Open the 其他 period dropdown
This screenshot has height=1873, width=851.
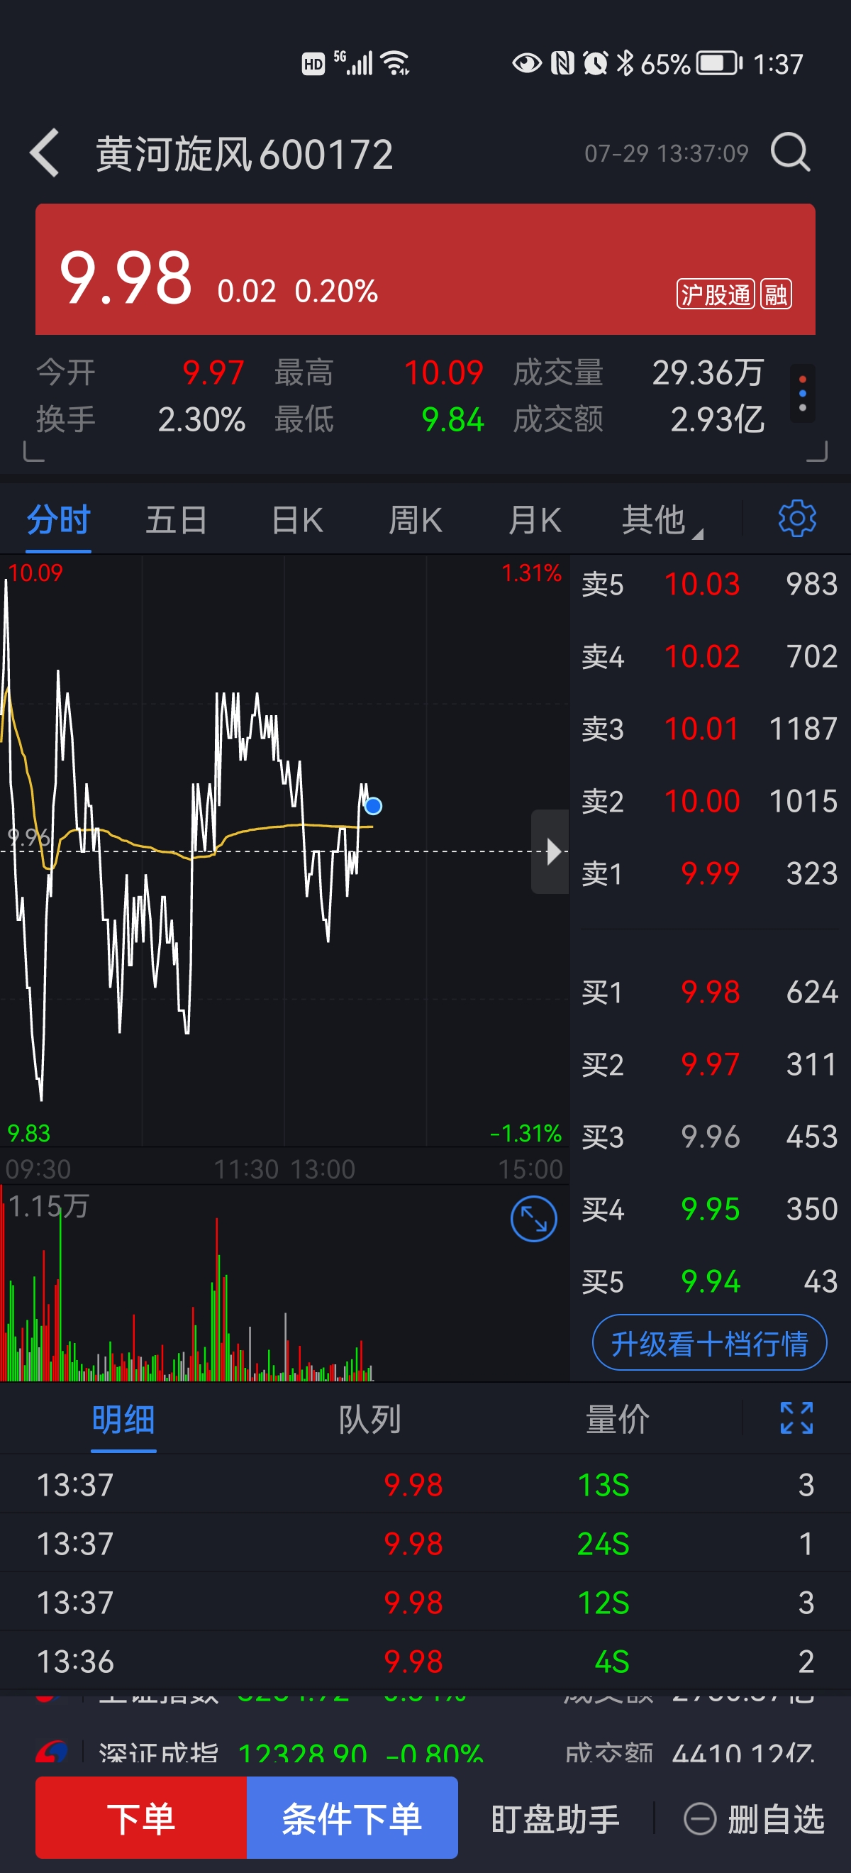tap(661, 521)
